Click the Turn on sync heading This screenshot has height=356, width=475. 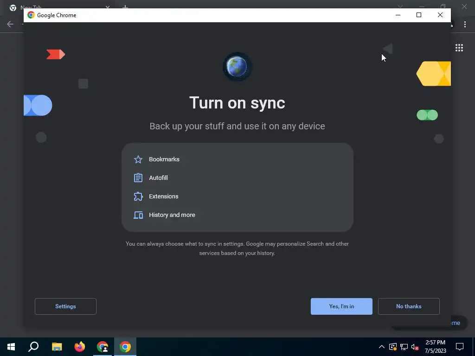pyautogui.click(x=237, y=103)
